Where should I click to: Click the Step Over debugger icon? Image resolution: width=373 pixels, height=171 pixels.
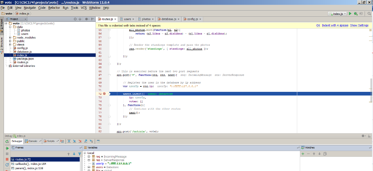pyautogui.click(x=68, y=141)
